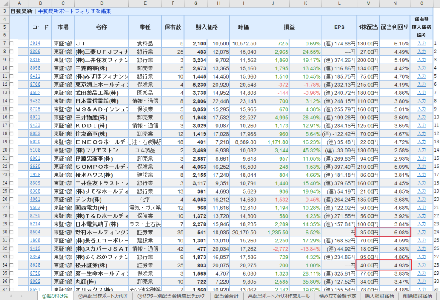Screen dimensions: 440x300
Task: Click the 入力 link in the 野村ホールディングス row
Action: (x=422, y=232)
